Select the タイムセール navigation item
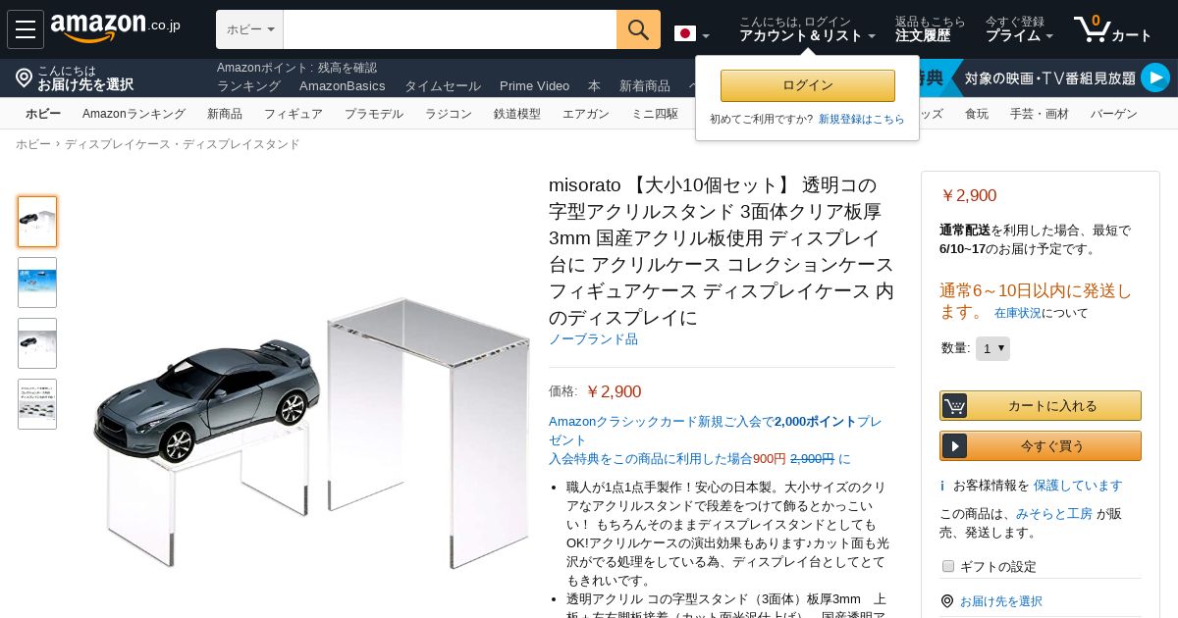This screenshot has width=1178, height=618. 443,86
